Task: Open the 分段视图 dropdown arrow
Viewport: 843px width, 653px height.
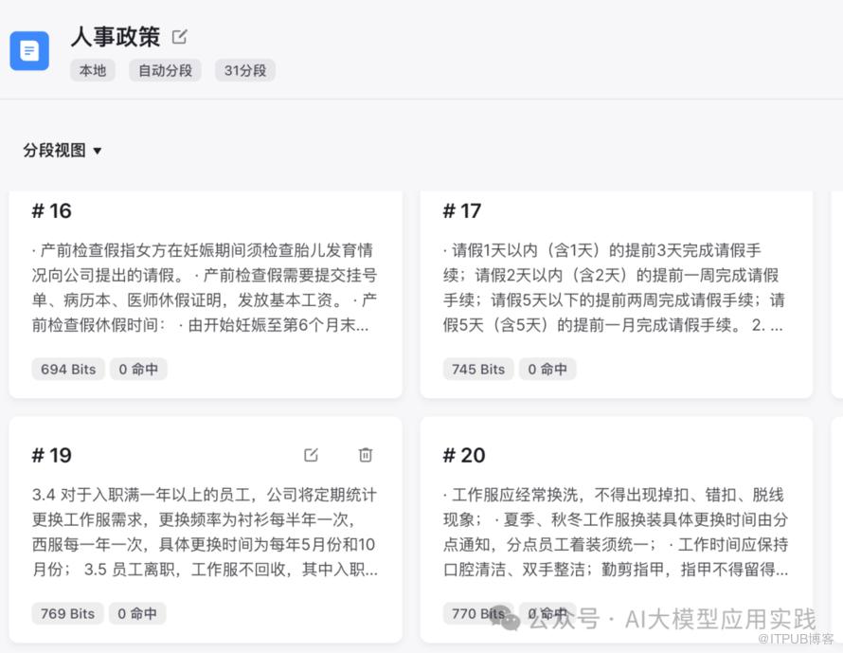Action: [x=98, y=151]
